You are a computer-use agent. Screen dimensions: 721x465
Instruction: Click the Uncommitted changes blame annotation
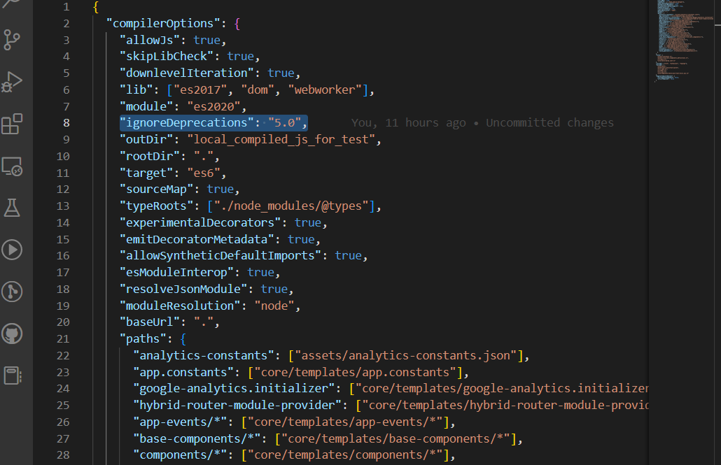point(552,122)
